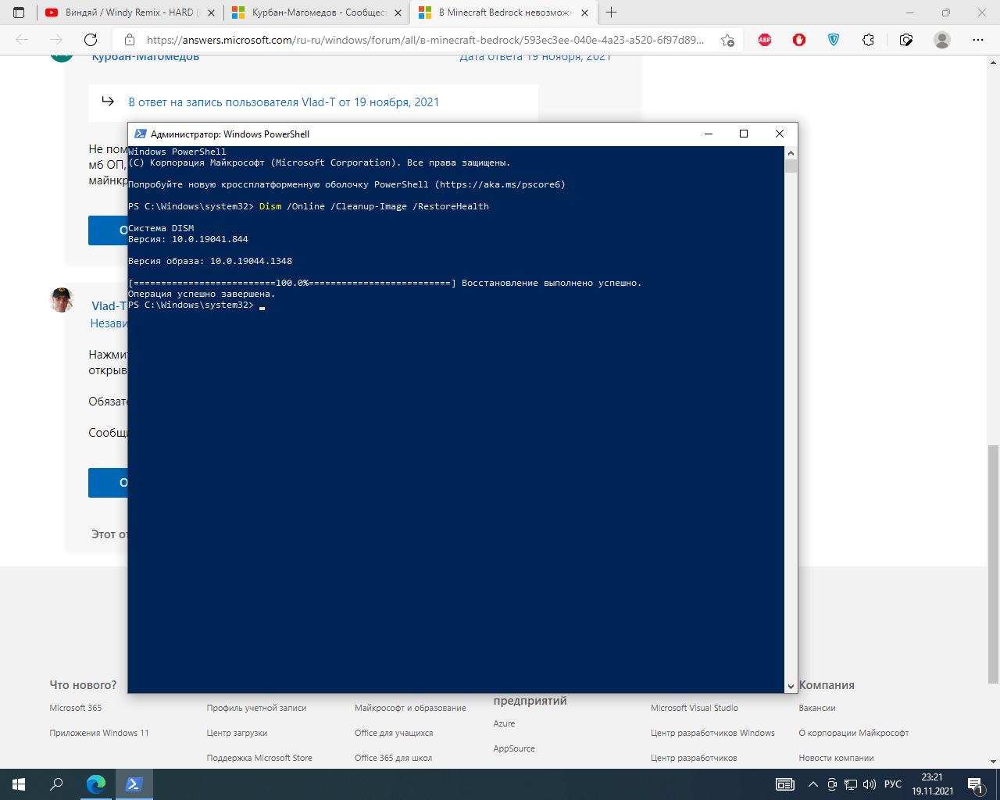Open the blue shield extension

point(834,40)
